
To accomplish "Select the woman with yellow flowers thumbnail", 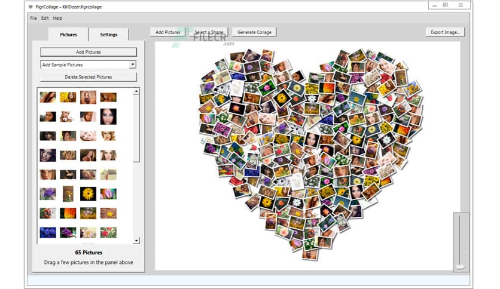I will [x=68, y=97].
